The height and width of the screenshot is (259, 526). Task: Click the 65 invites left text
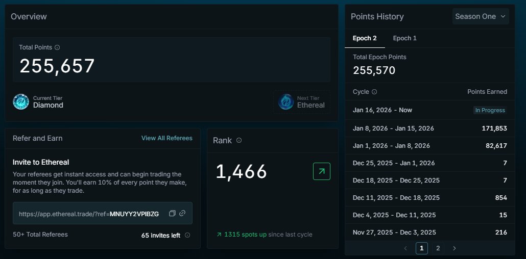(161, 235)
